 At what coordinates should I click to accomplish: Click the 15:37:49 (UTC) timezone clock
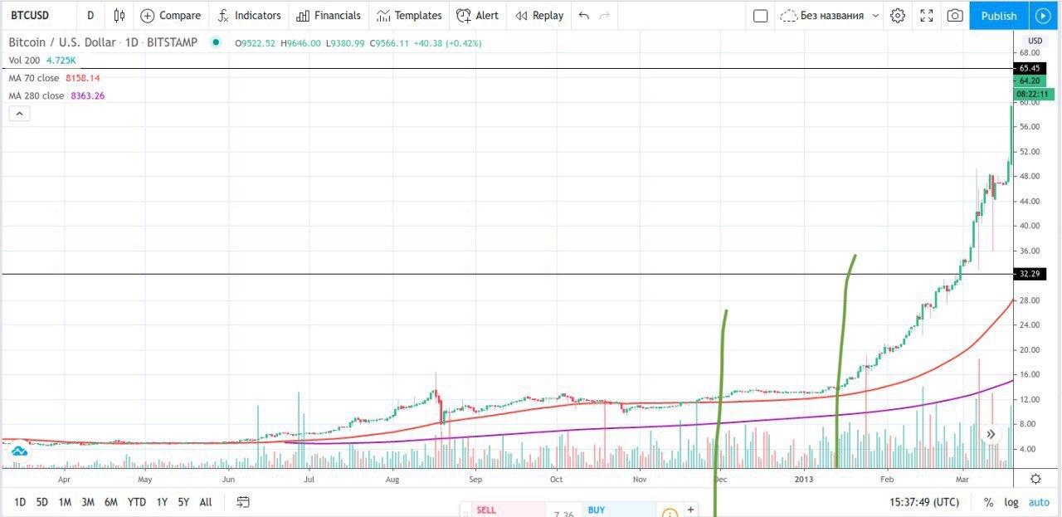[923, 502]
